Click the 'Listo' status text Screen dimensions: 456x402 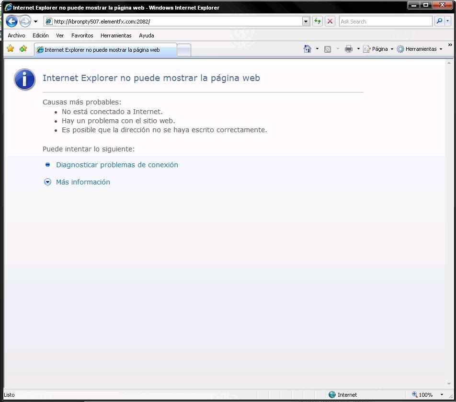click(x=9, y=395)
